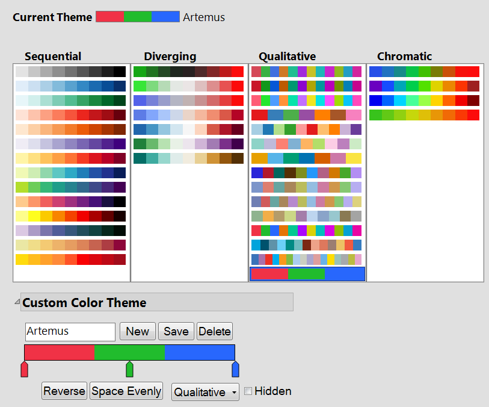Click the Reverse button
The width and height of the screenshot is (489, 407).
pyautogui.click(x=64, y=391)
